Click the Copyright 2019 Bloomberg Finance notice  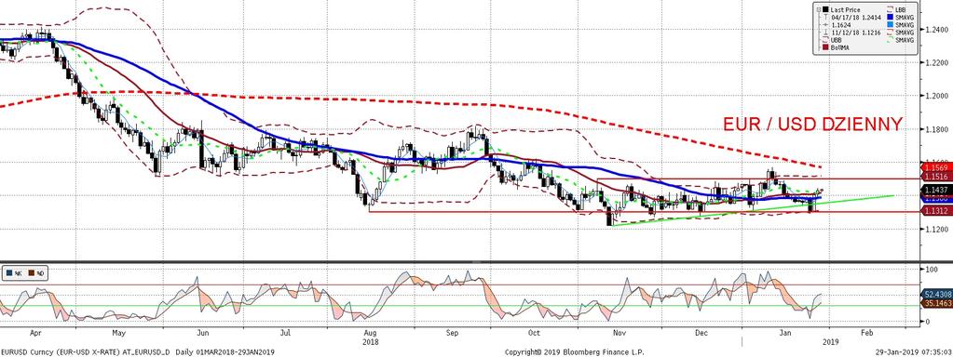click(x=574, y=351)
